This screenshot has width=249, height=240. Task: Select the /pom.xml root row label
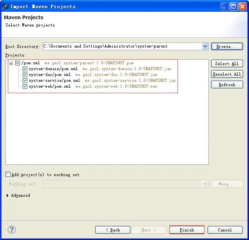[31, 63]
